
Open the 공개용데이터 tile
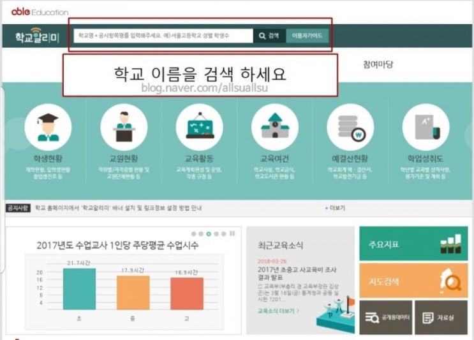pos(386,317)
